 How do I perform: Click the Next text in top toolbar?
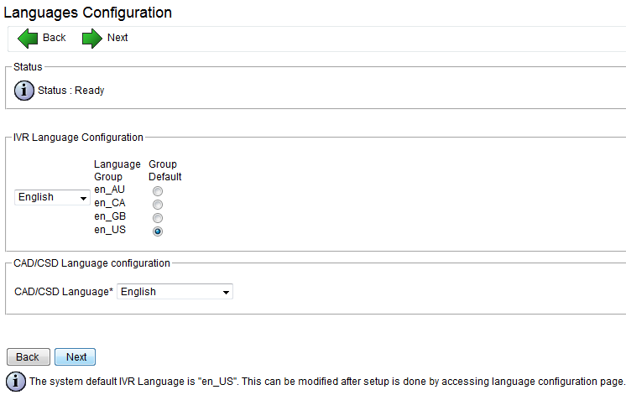pos(117,38)
